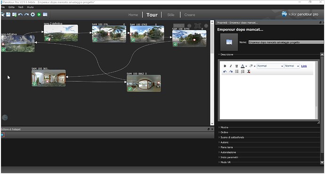Toggle underline formatting in the description
Image resolution: width=325 pixels, height=174 pixels.
pos(236,66)
